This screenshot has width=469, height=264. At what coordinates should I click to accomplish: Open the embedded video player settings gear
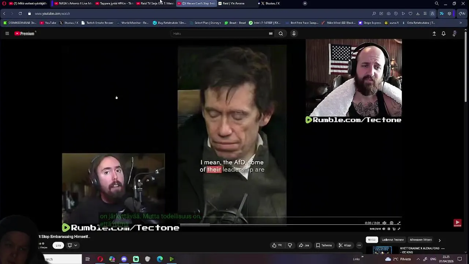tap(392, 223)
